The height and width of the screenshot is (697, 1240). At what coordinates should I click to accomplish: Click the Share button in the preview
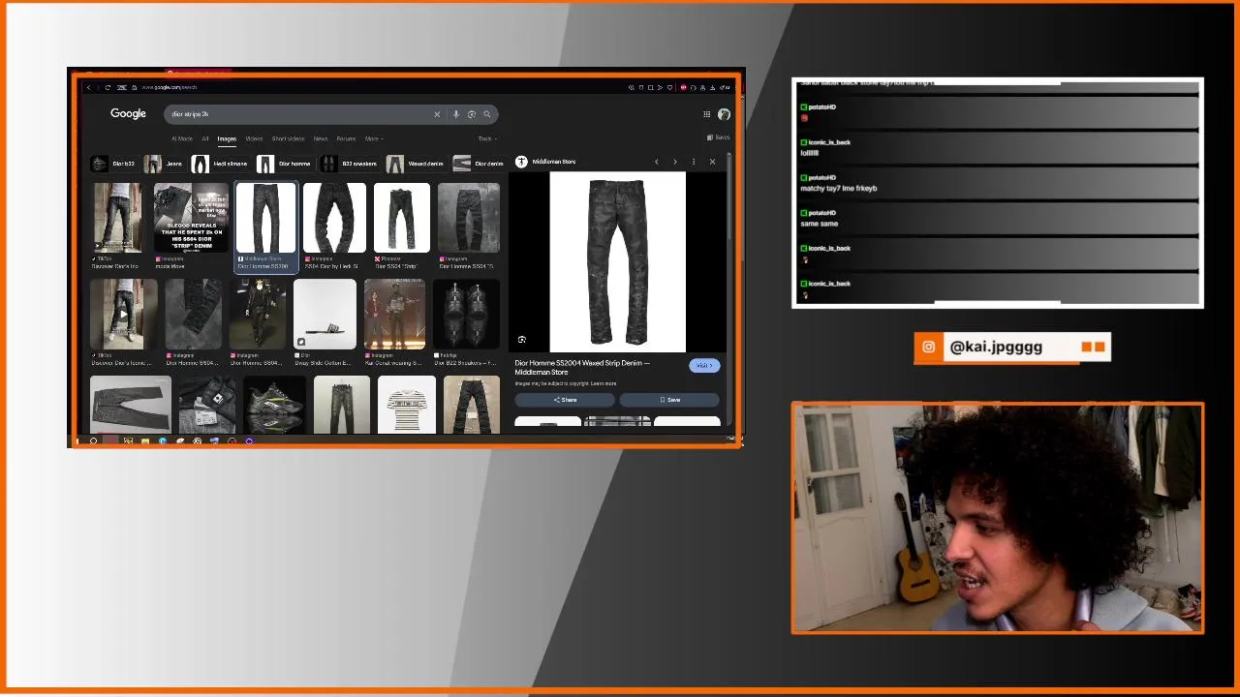pos(565,400)
